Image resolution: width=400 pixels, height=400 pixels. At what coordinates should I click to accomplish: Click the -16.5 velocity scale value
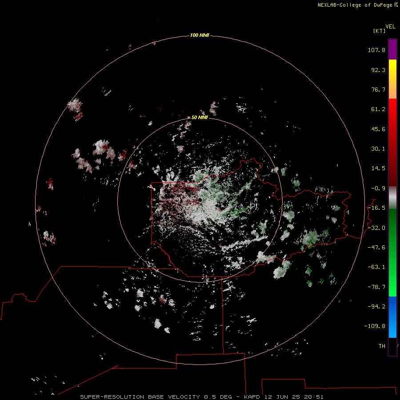pos(376,208)
